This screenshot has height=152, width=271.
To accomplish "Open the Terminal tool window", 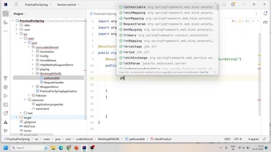I will (6, 105).
